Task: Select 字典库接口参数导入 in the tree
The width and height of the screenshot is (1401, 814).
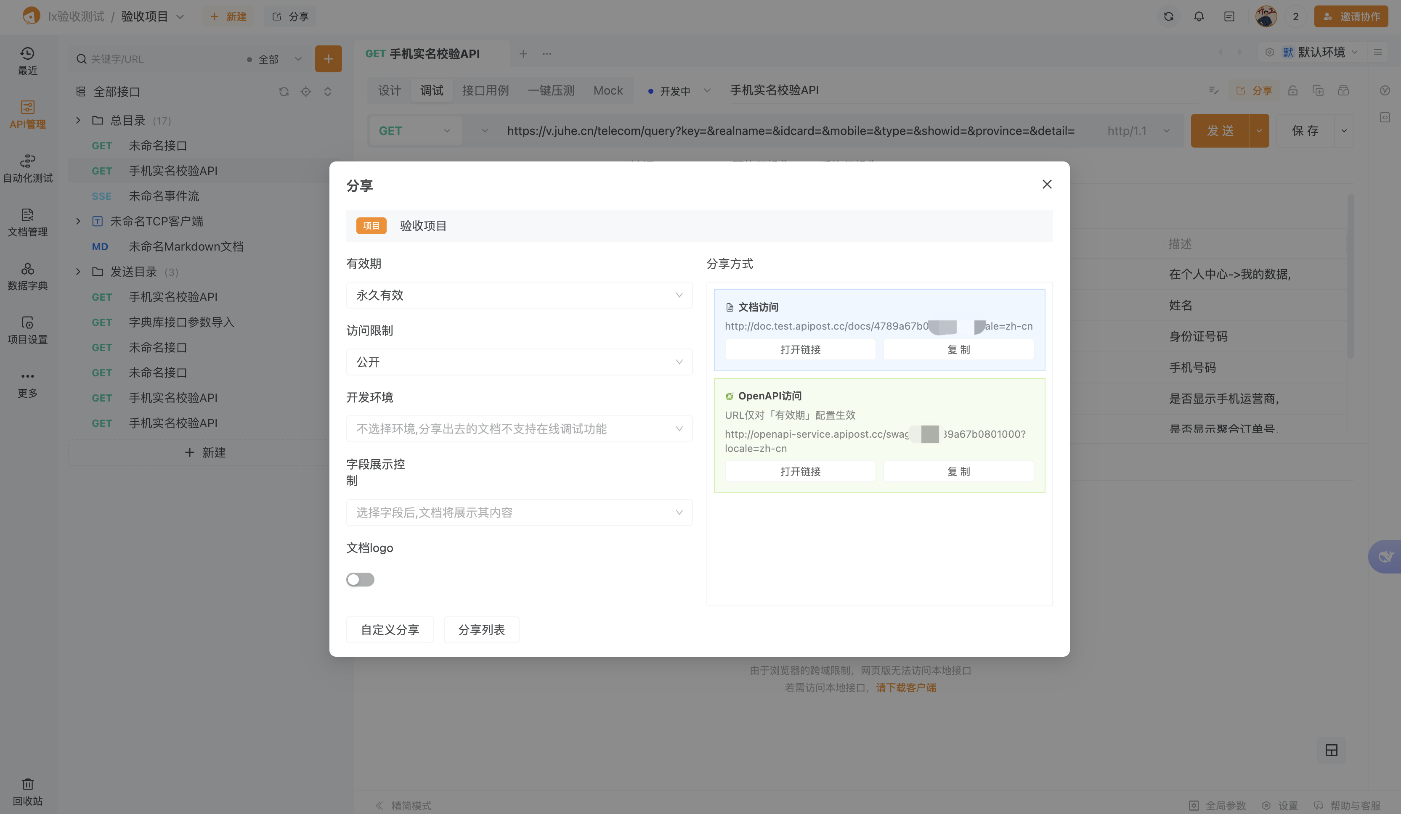Action: pos(181,322)
